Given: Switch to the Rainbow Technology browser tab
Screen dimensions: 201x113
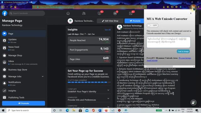Looking at the screenshot, I should point(14,2).
